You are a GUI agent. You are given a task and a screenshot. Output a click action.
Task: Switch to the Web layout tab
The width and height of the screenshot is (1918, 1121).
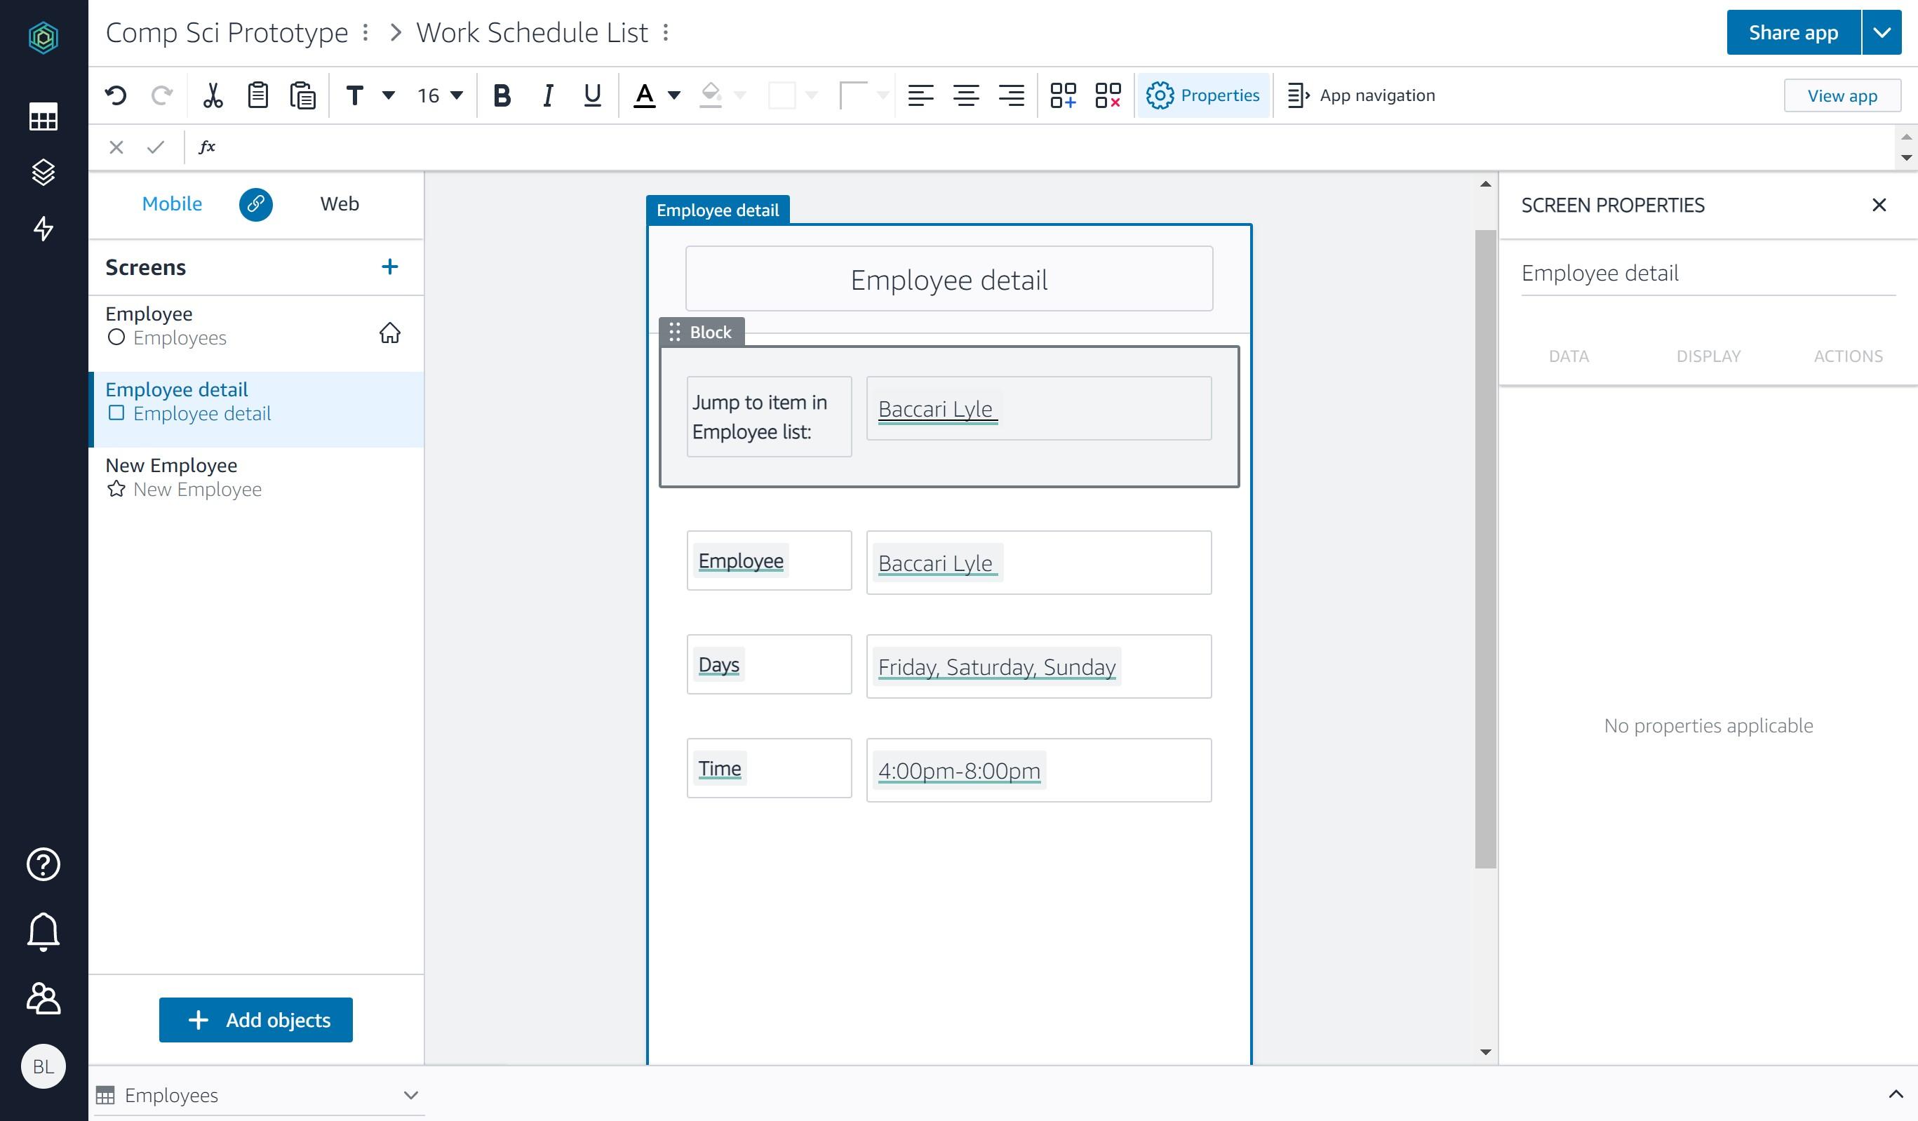337,203
